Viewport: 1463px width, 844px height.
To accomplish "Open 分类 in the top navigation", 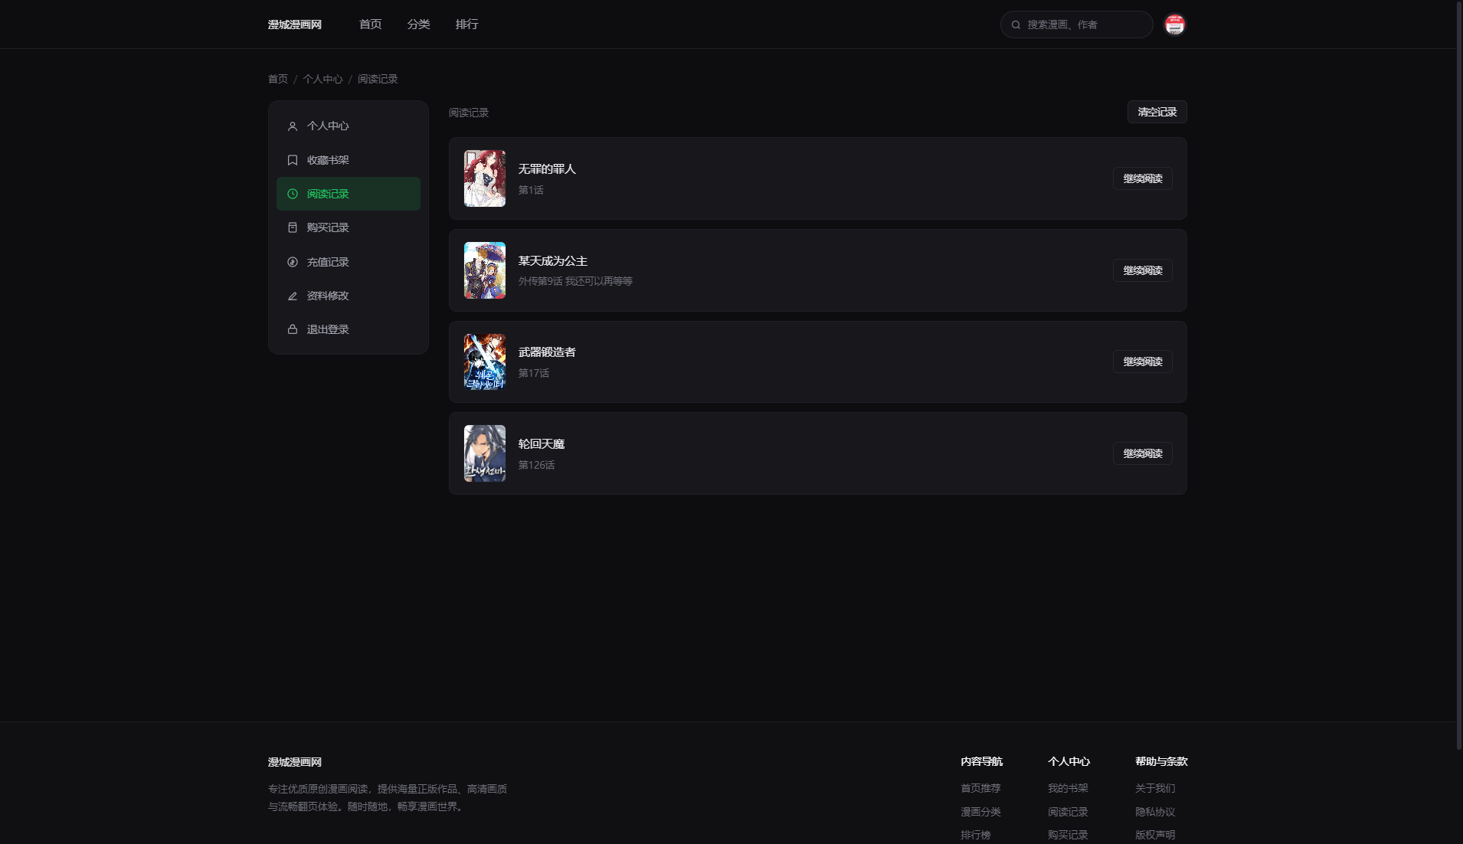I will point(418,25).
